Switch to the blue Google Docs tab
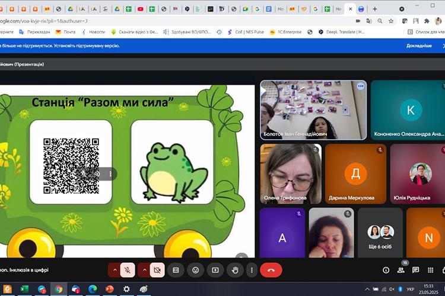445x296 pixels. 268,9
